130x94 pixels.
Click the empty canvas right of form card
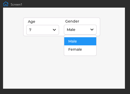click(112, 27)
